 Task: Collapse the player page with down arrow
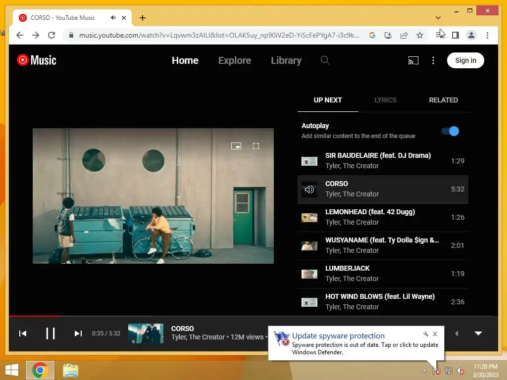(x=478, y=333)
